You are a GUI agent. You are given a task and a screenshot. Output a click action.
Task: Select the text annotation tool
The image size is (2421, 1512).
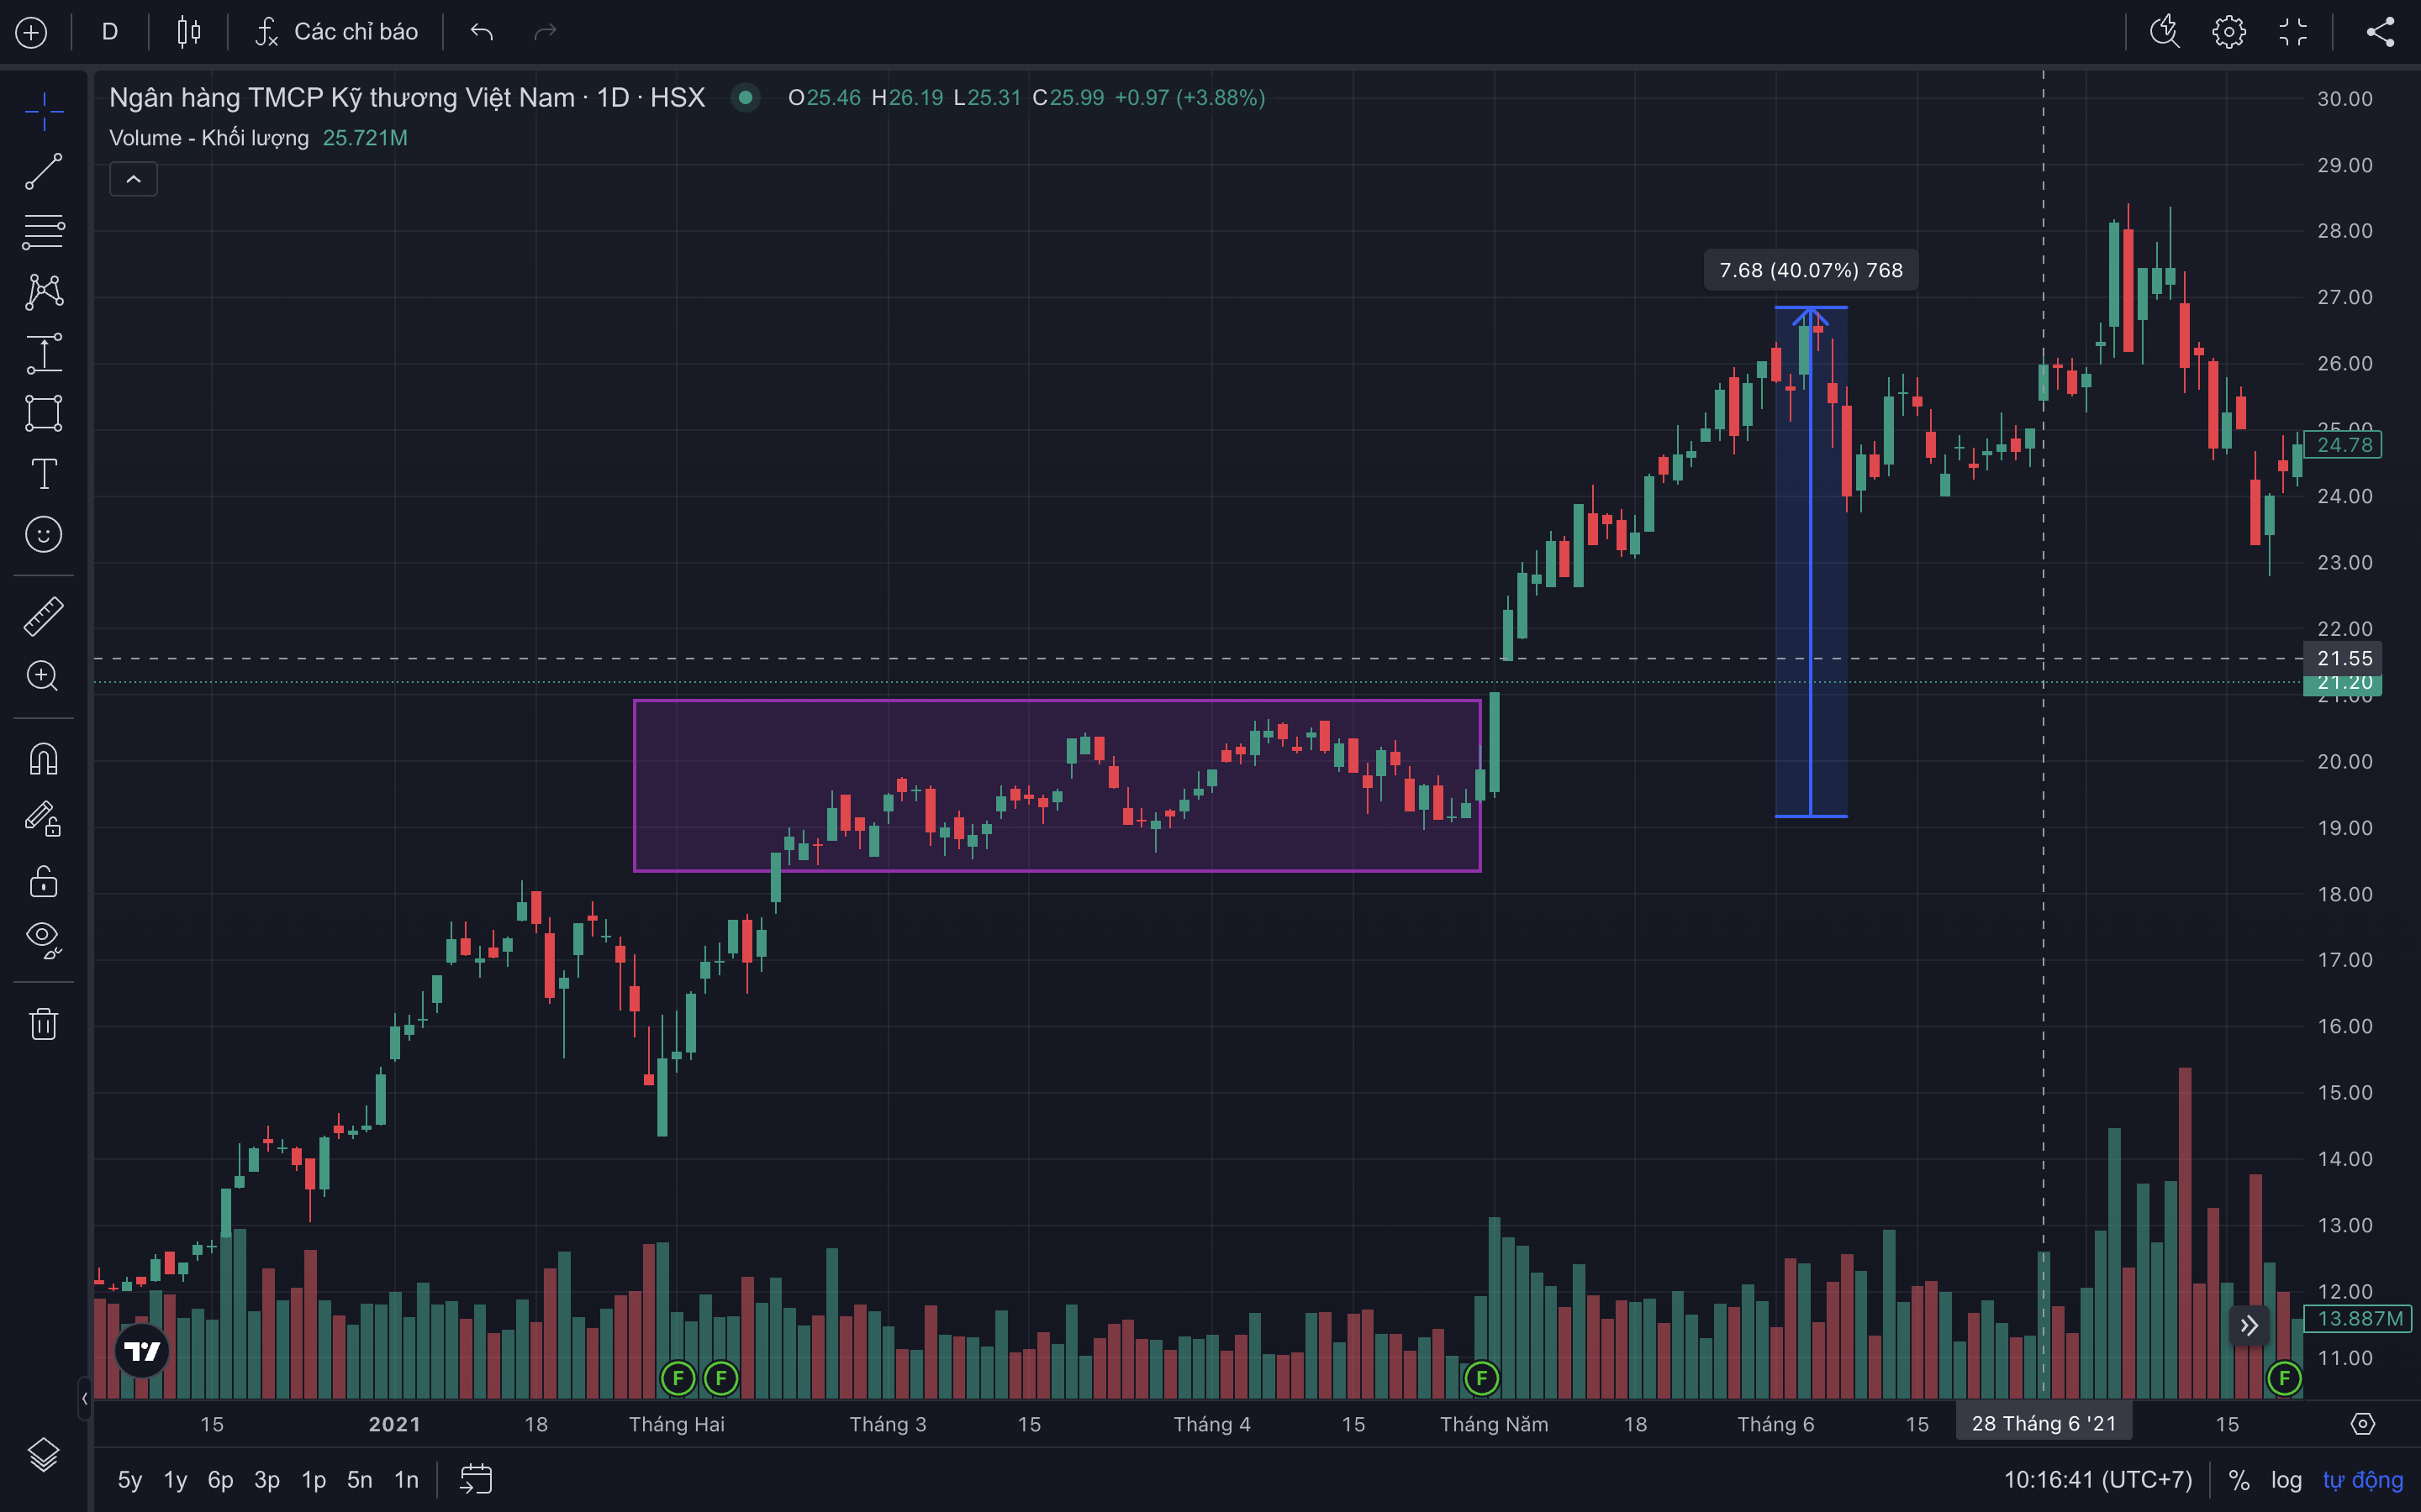(x=43, y=474)
